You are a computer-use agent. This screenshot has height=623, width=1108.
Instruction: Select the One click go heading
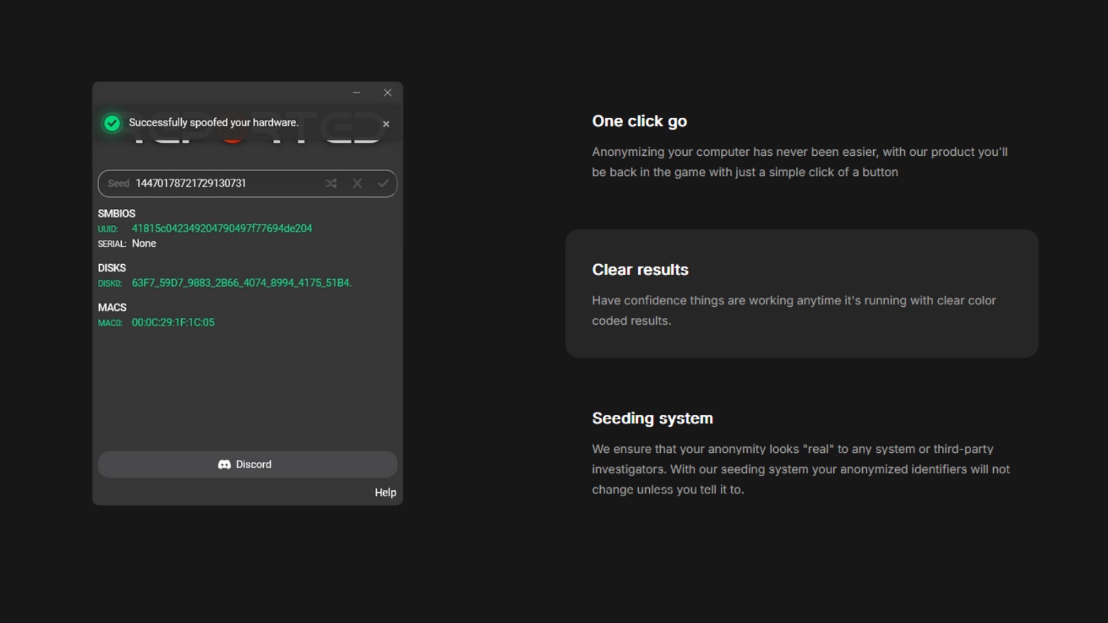tap(639, 121)
